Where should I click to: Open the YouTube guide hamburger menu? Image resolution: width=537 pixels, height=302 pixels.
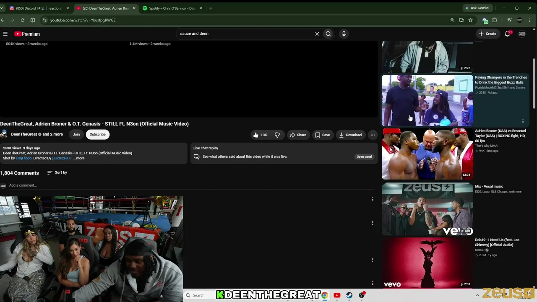click(5, 34)
